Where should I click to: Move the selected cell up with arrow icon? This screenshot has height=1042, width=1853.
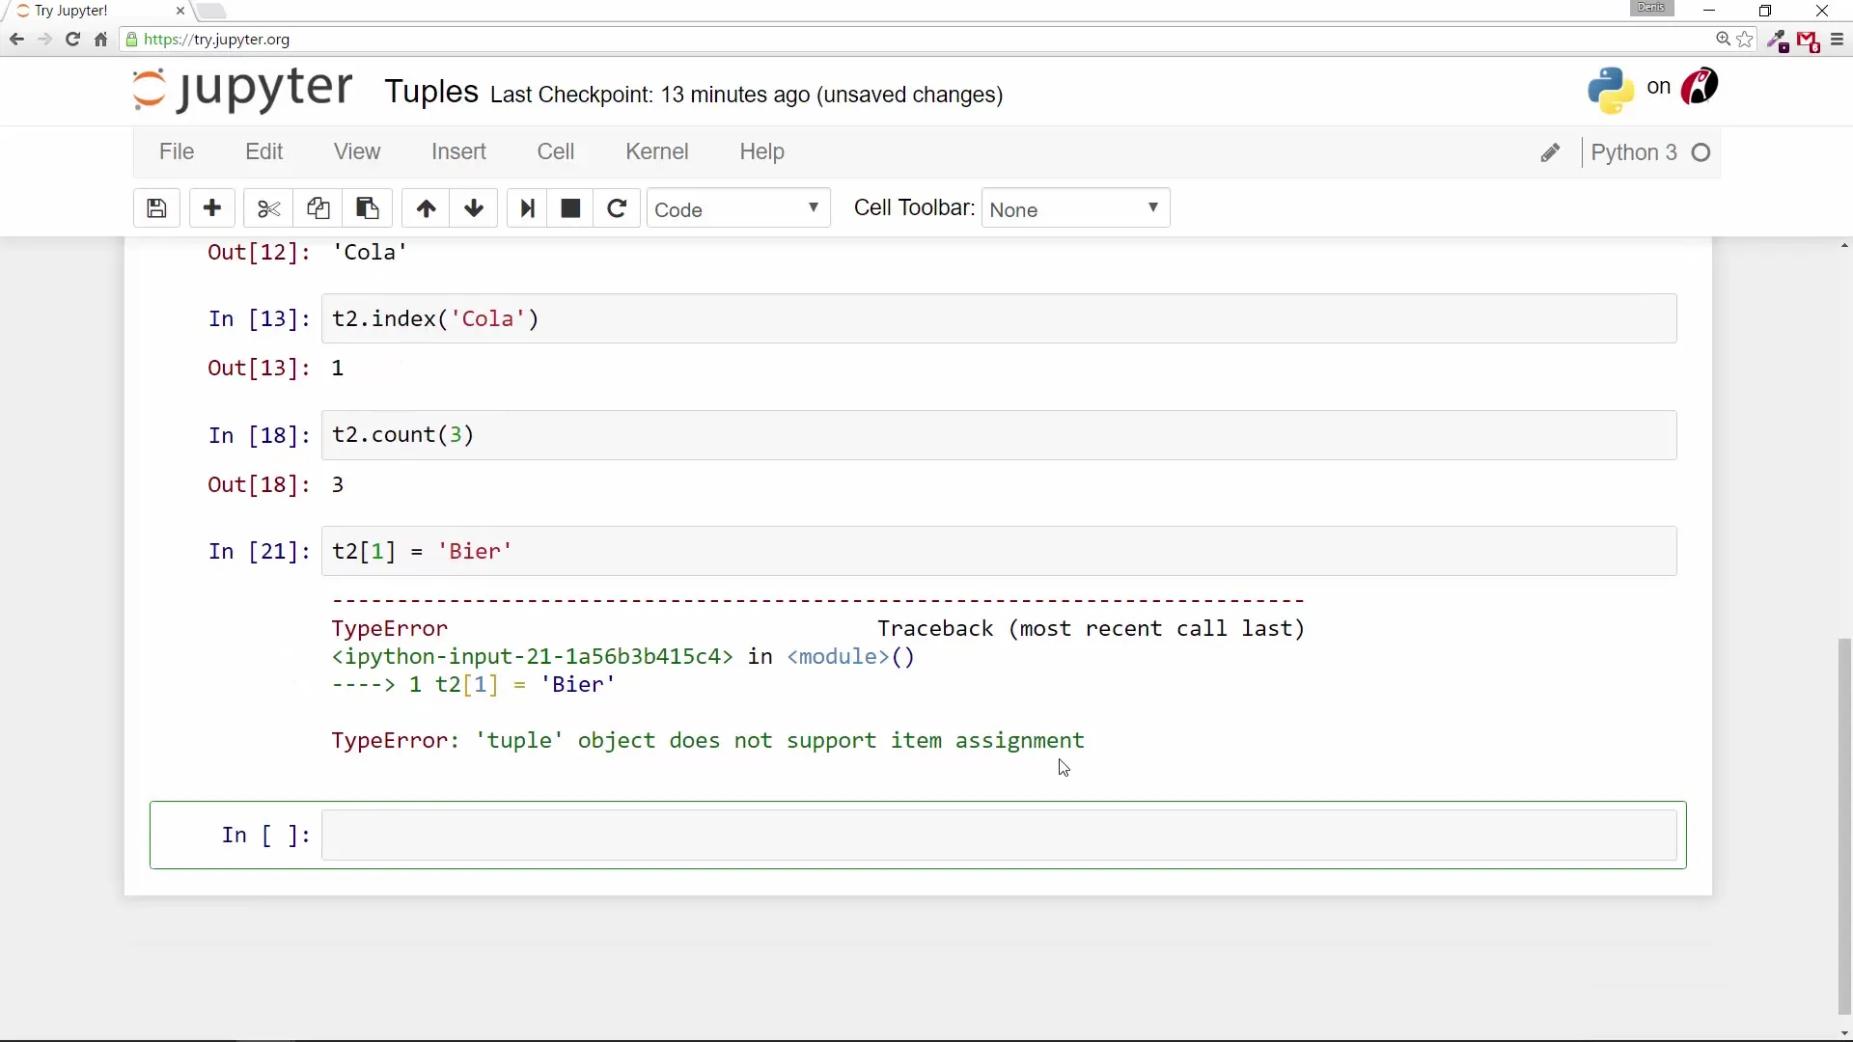426,208
